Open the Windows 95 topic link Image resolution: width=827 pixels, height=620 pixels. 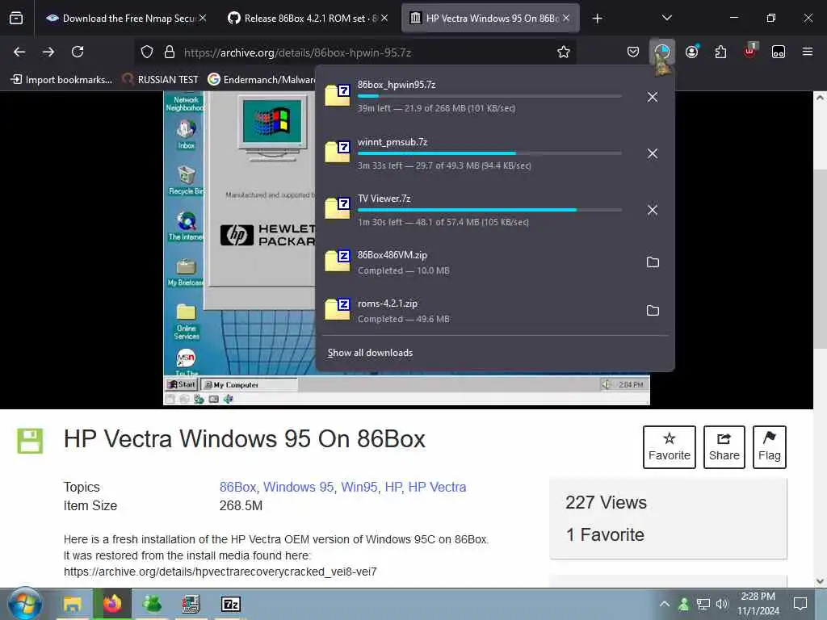click(298, 487)
